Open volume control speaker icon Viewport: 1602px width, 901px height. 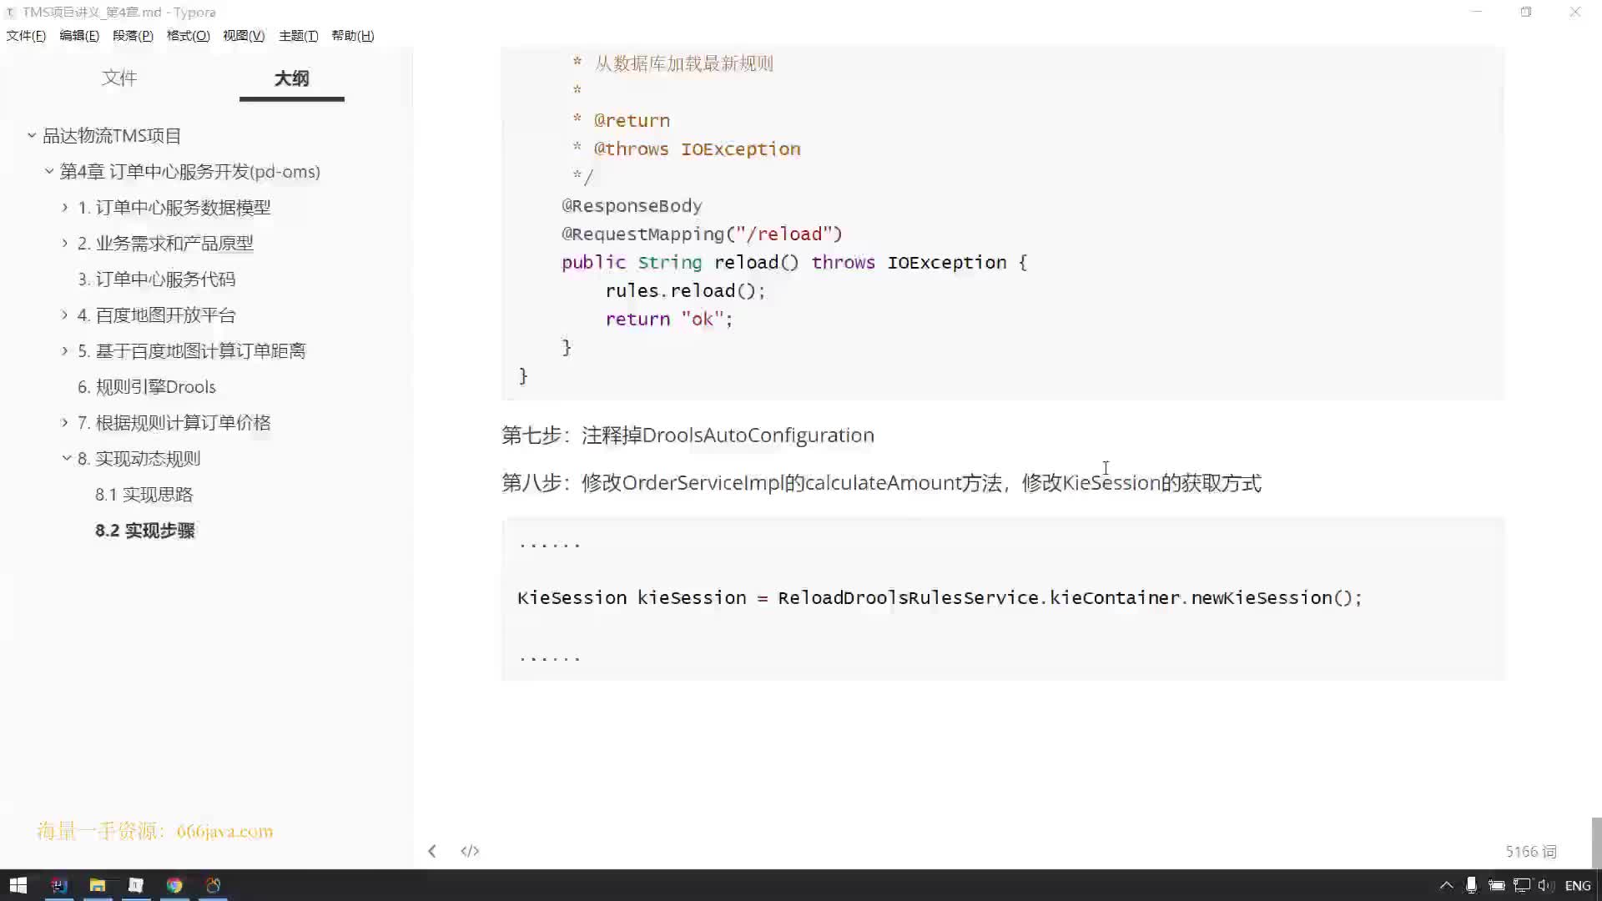(x=1545, y=885)
